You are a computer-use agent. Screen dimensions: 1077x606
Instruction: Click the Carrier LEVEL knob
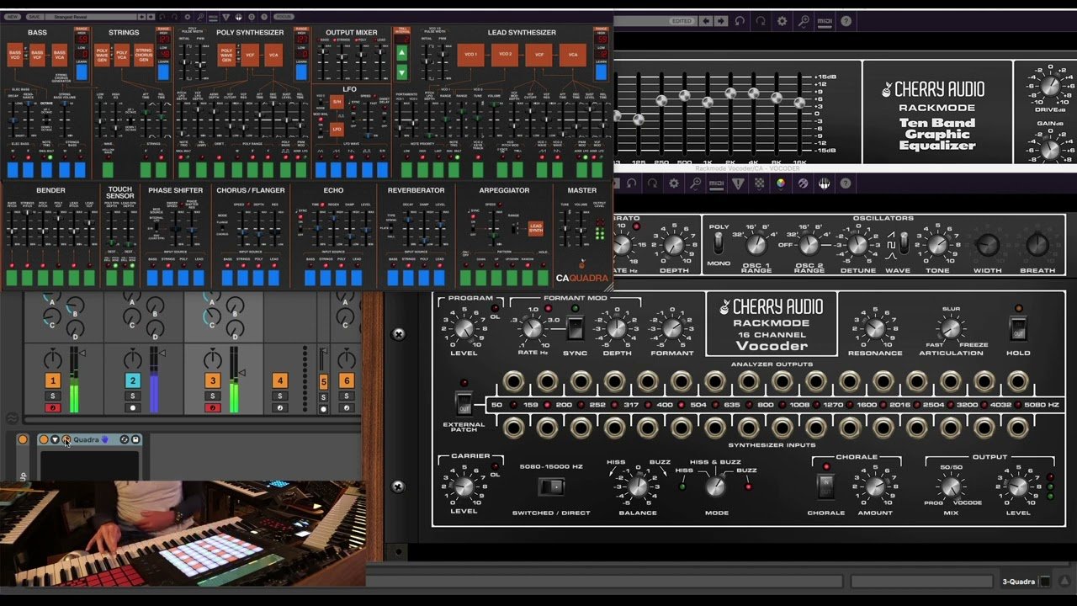(464, 486)
